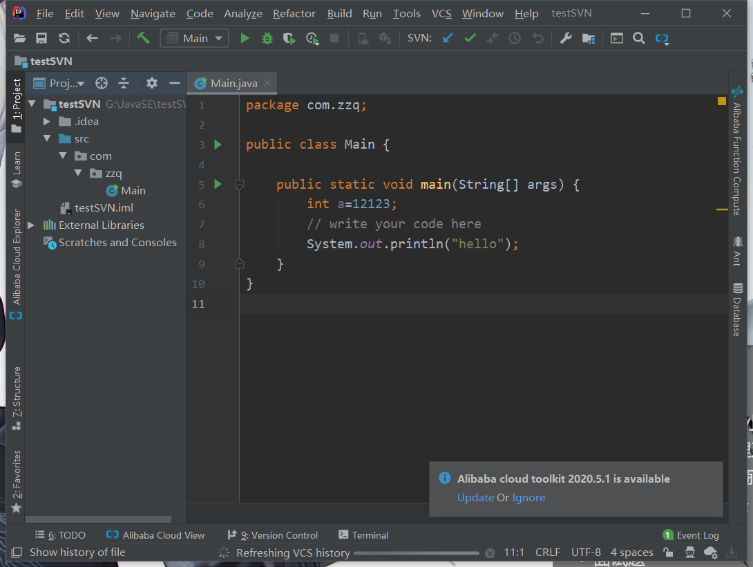Click the run gutter arrow beside class Main
753x567 pixels.
tap(218, 144)
